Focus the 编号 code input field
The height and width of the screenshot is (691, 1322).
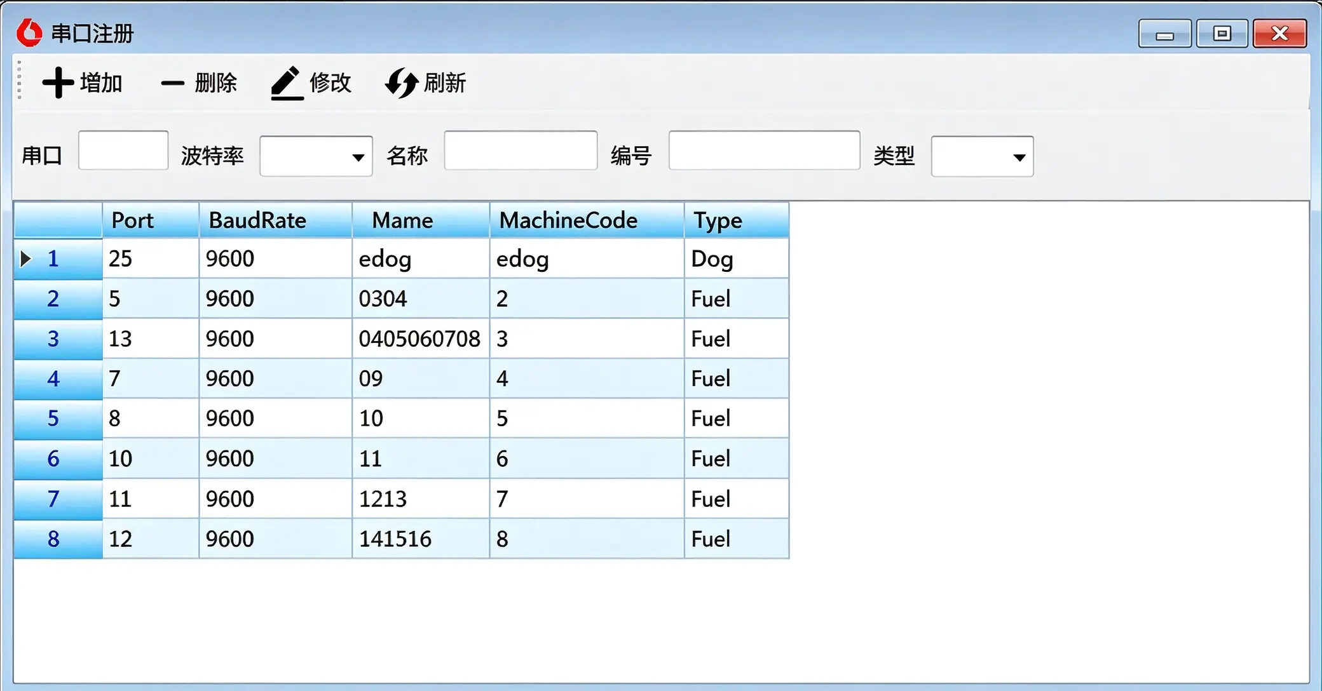click(x=764, y=151)
